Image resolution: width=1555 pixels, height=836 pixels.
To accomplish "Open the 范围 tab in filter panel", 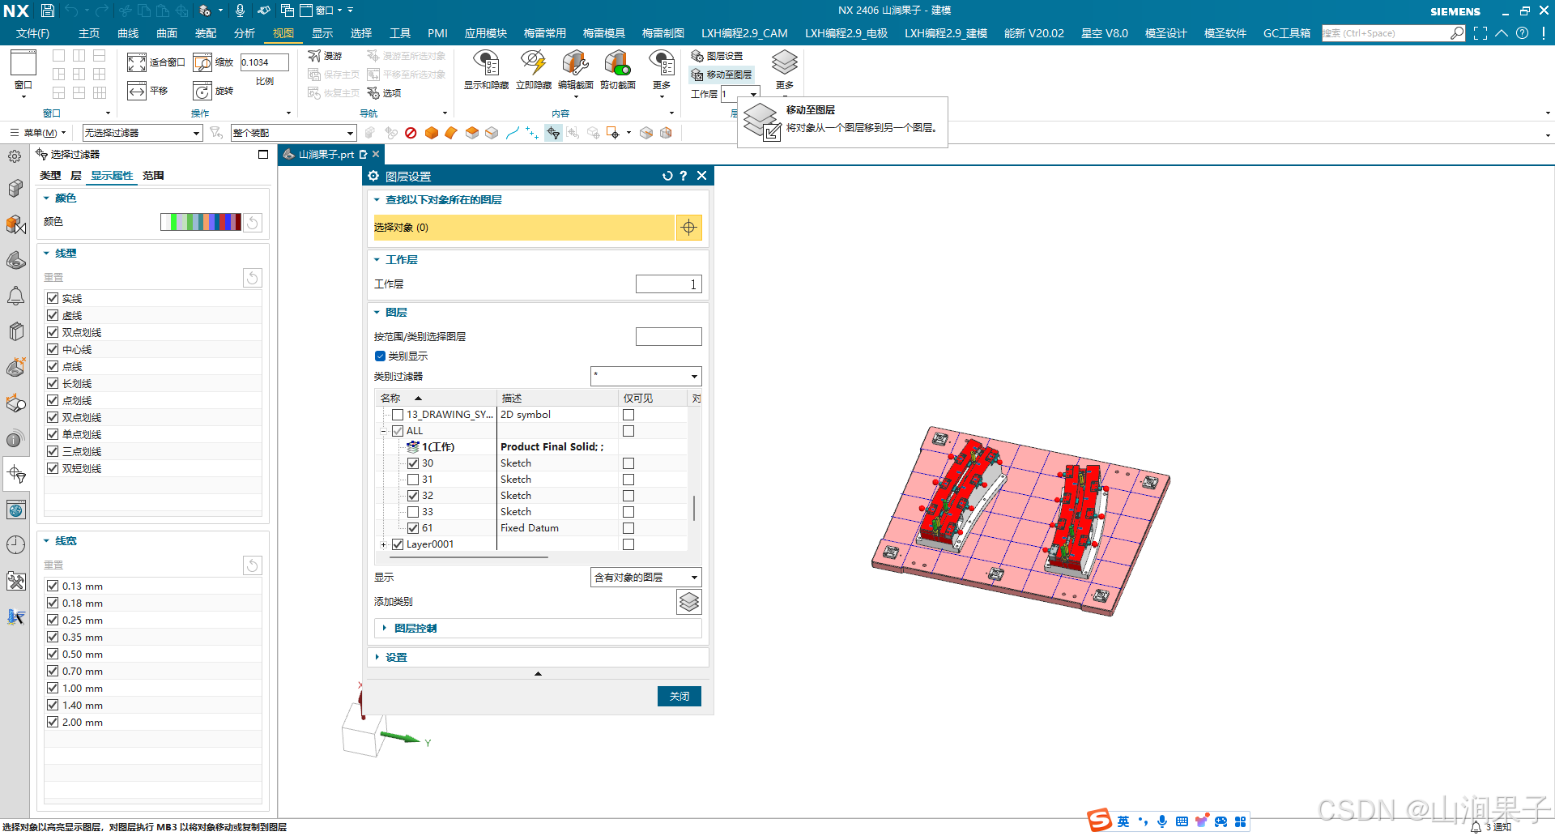I will pyautogui.click(x=153, y=176).
